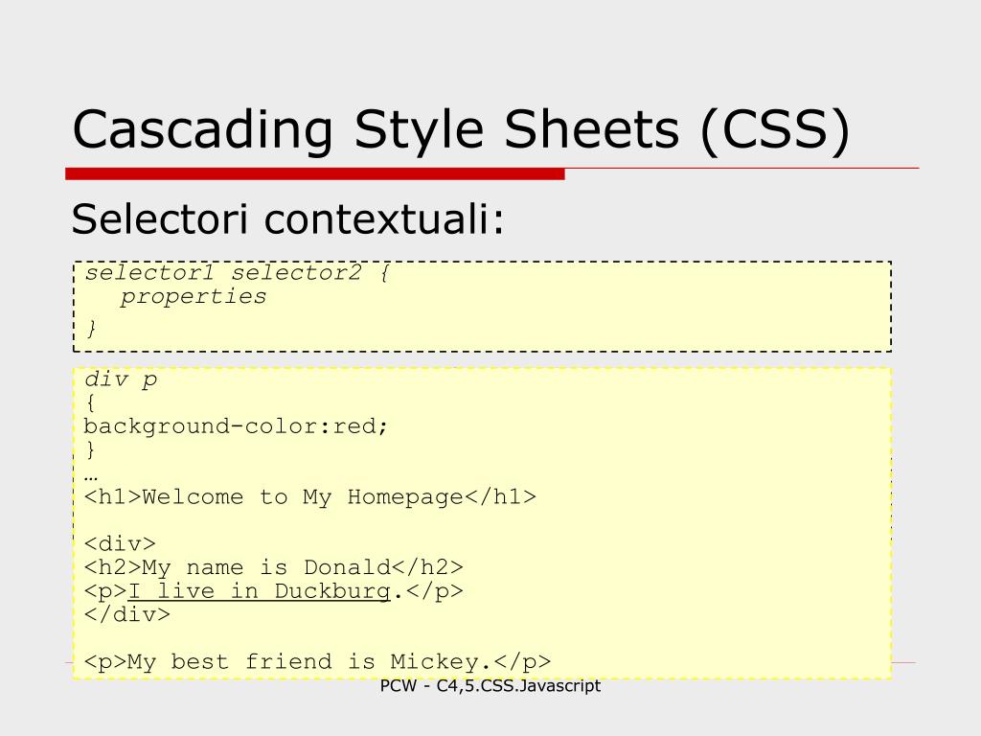Click the Selectori contextuali subtitle
The image size is (981, 736).
pyautogui.click(x=287, y=219)
